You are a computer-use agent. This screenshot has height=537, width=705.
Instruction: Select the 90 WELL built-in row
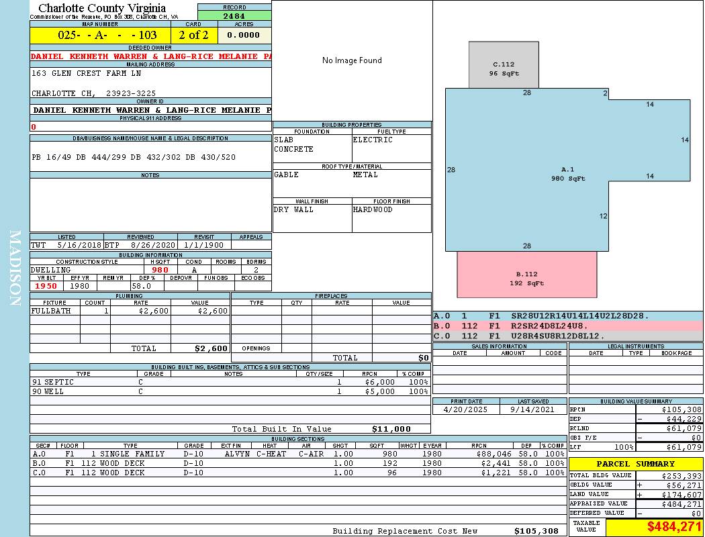[230, 391]
